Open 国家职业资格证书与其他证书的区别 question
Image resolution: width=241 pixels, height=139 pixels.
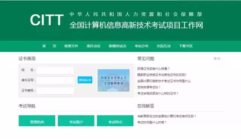[162, 75]
